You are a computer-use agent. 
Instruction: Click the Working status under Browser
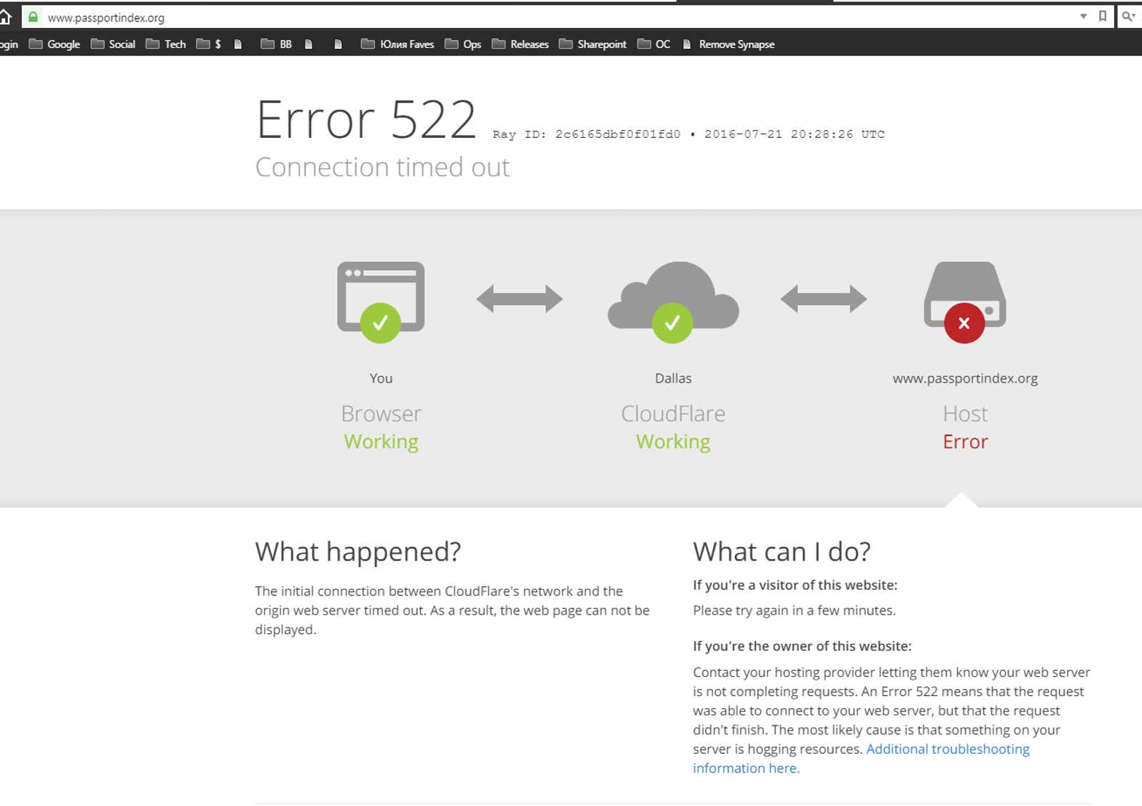pos(381,442)
